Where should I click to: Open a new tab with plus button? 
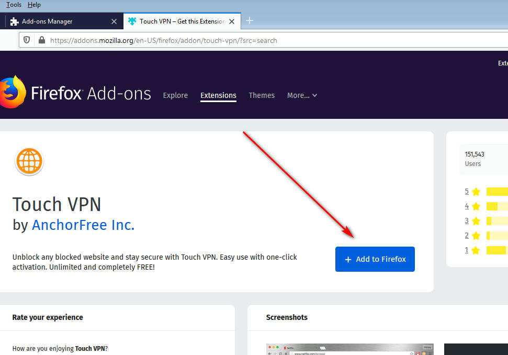(x=250, y=21)
